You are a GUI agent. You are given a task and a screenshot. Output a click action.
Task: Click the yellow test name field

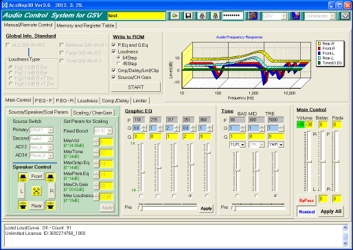(137, 16)
